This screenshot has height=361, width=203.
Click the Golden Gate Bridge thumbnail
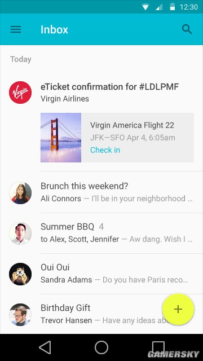61,138
